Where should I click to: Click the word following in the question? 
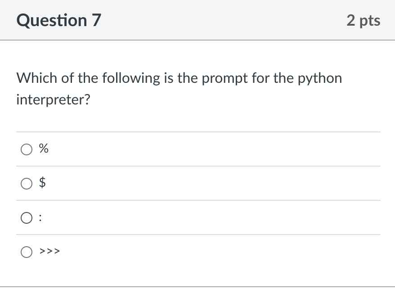[131, 78]
